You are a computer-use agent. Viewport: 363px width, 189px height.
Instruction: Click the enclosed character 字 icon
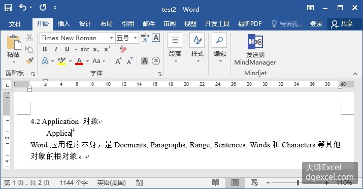(x=156, y=61)
